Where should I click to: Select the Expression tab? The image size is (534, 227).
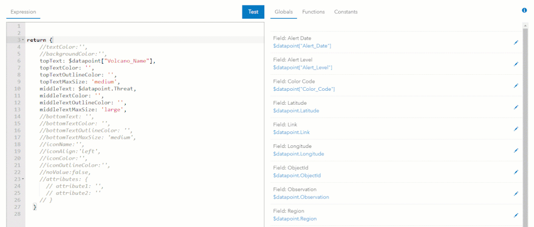pos(24,12)
